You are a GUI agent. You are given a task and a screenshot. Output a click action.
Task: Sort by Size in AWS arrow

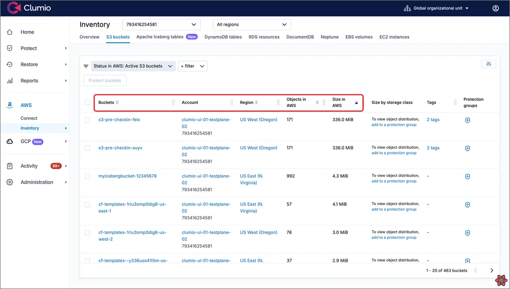pyautogui.click(x=357, y=102)
